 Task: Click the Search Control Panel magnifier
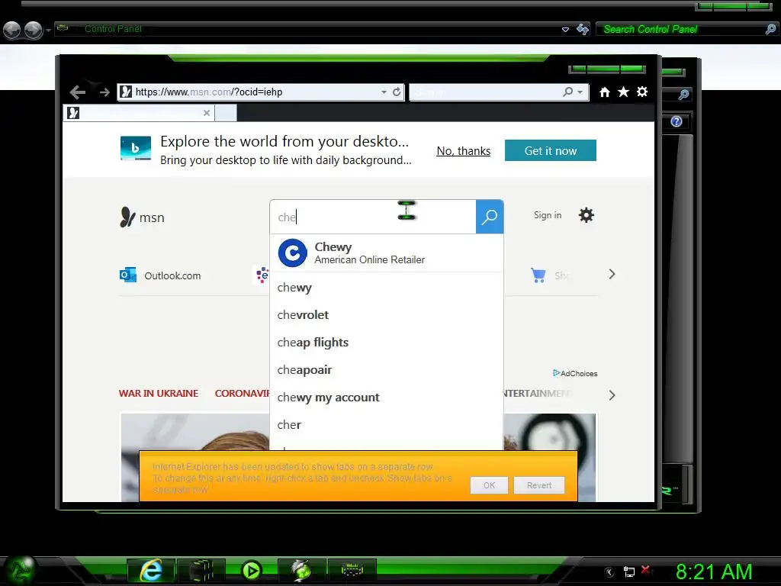[x=770, y=30]
